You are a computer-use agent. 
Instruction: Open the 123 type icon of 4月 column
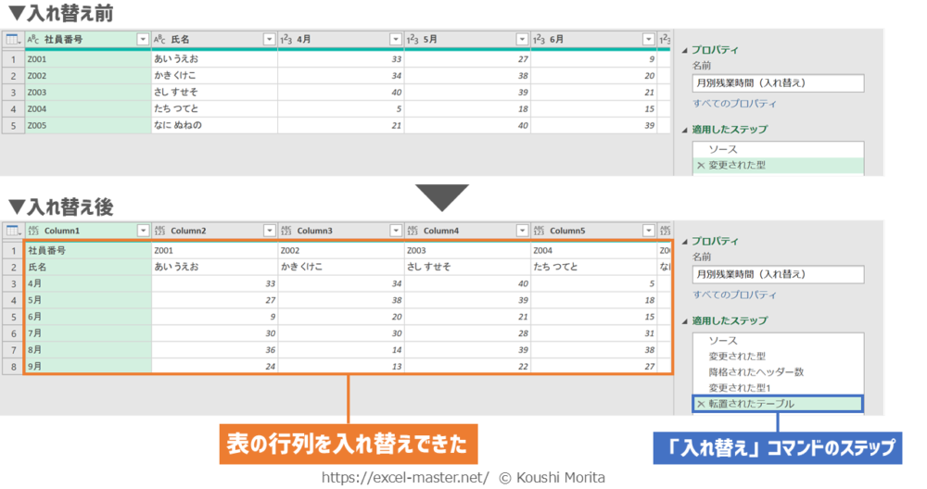tap(286, 40)
